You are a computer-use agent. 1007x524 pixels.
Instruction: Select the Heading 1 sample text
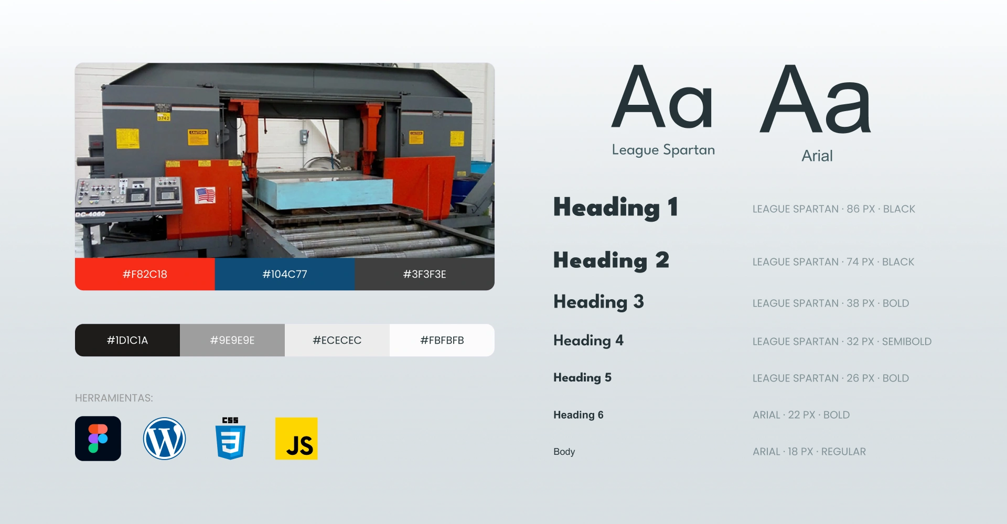pyautogui.click(x=616, y=208)
